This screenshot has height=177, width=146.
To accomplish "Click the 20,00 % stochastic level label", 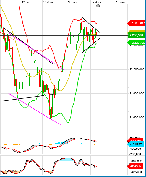I will [137, 172].
